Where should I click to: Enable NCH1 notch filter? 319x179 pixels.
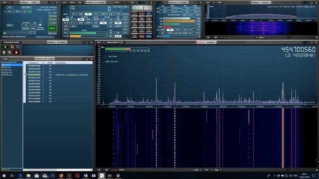[x=126, y=19]
